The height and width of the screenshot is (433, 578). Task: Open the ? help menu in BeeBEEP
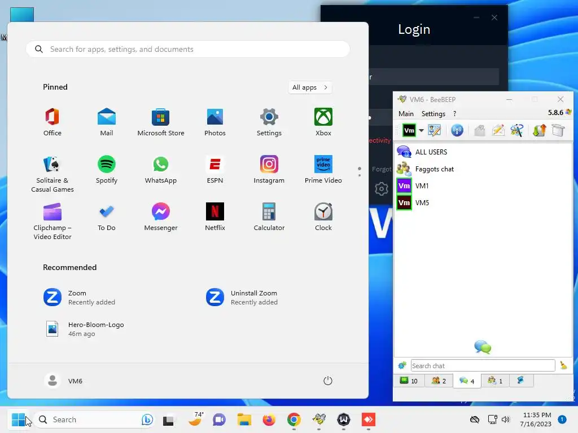point(454,114)
